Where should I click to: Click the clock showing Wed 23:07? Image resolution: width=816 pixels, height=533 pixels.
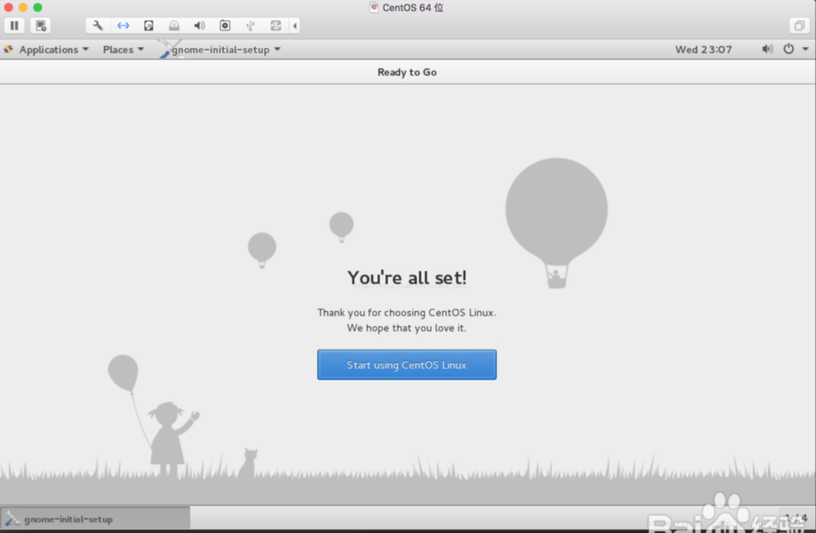(x=704, y=49)
